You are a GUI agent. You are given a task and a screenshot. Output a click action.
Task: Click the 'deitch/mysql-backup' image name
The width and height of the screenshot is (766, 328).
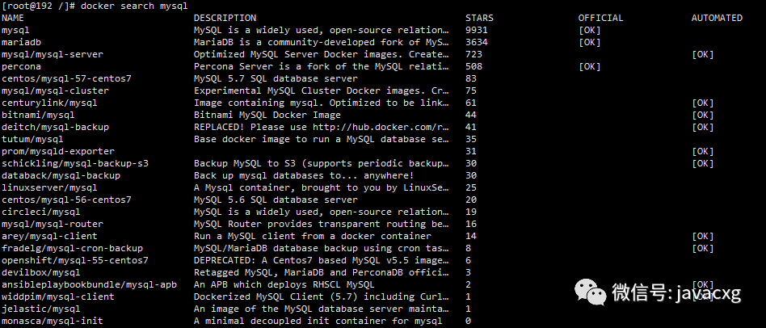click(55, 127)
